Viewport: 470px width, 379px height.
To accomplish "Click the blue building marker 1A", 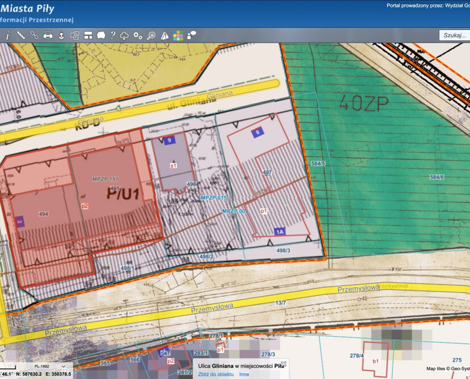I will [280, 231].
